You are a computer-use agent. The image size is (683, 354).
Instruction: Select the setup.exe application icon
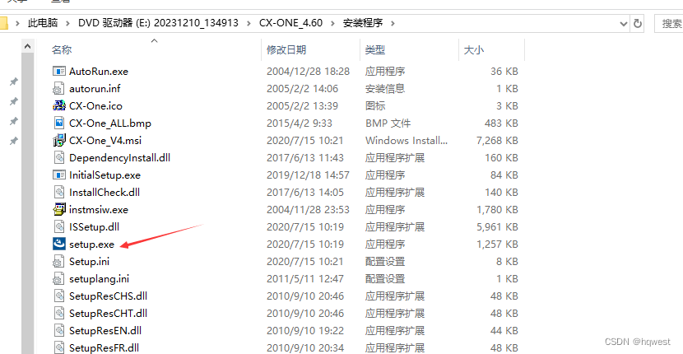click(58, 245)
